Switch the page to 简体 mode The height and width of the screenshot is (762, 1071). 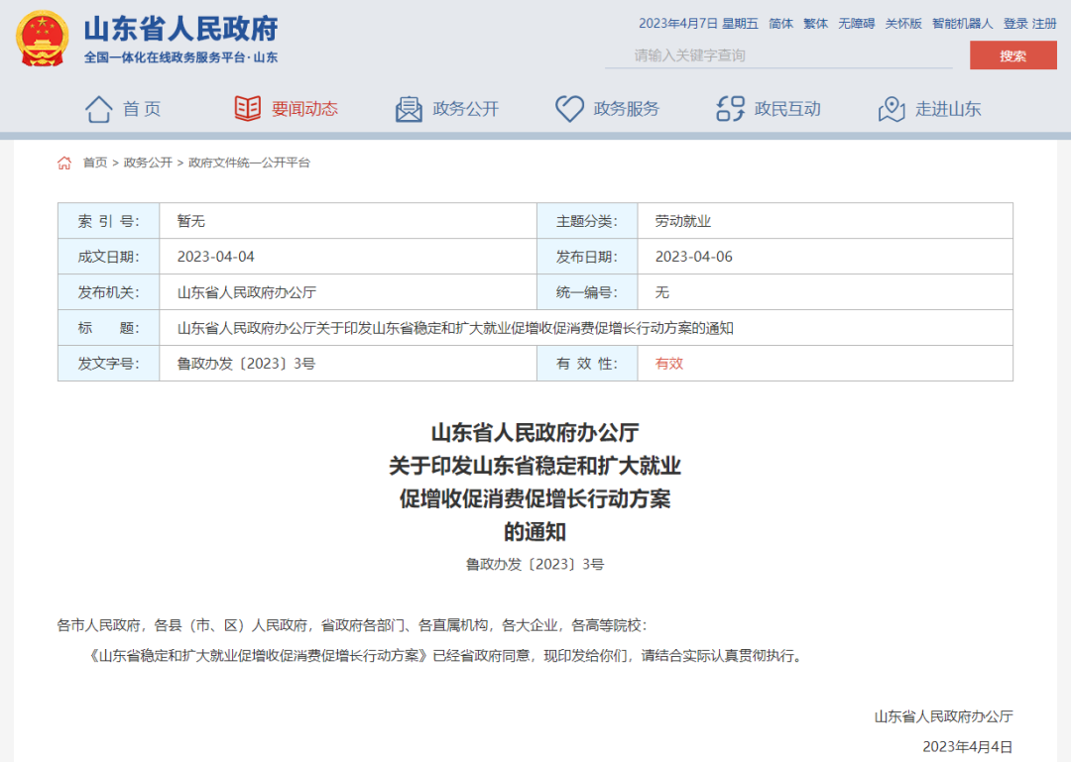(x=779, y=23)
